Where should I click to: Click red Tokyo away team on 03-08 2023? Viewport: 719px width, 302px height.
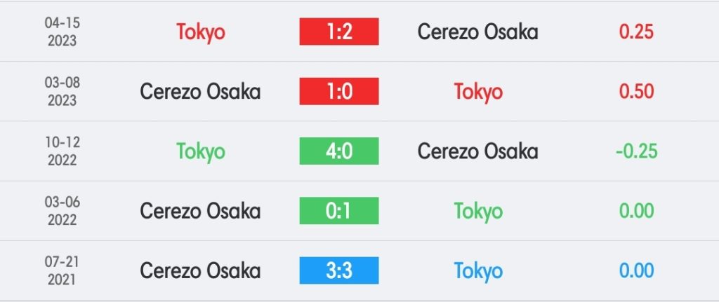click(478, 92)
